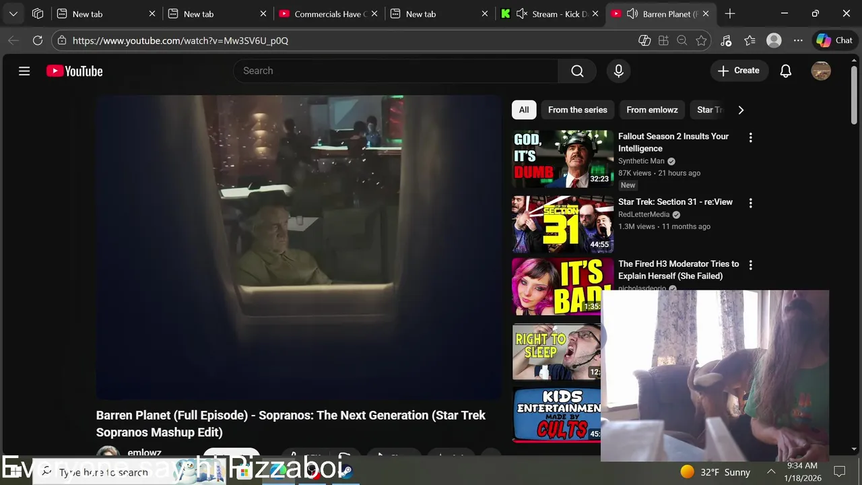
Task: Mute the Barren Planet tab audio
Action: coord(632,13)
